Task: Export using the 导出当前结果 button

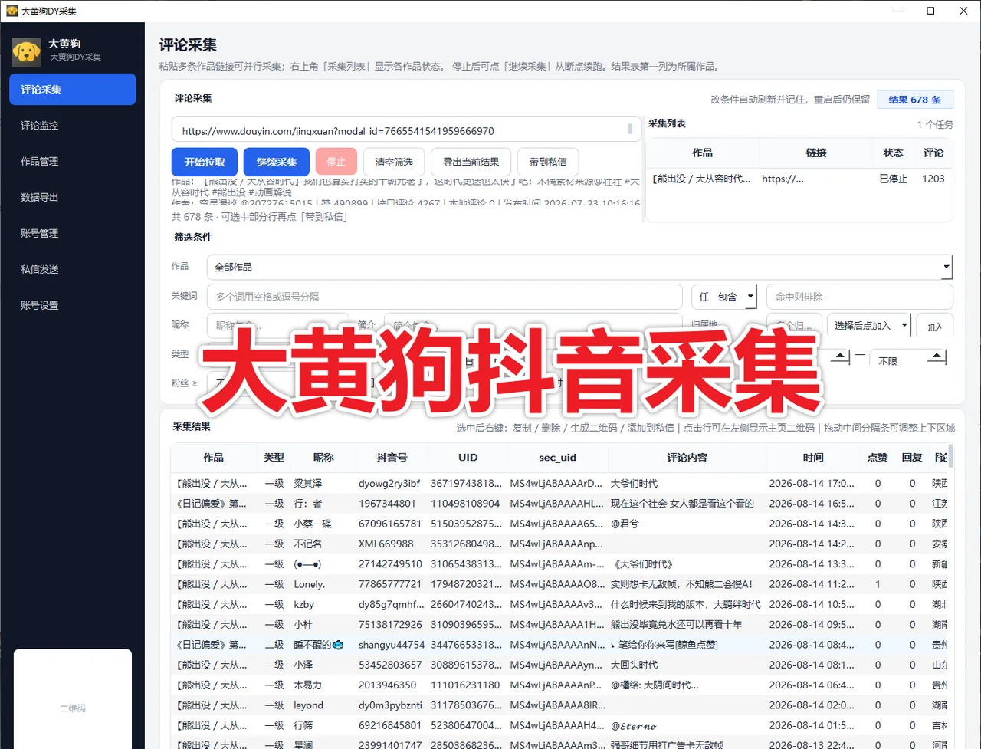Action: 471,162
